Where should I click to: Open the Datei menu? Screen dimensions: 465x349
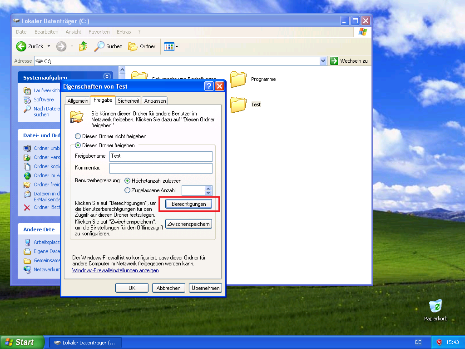[22, 32]
